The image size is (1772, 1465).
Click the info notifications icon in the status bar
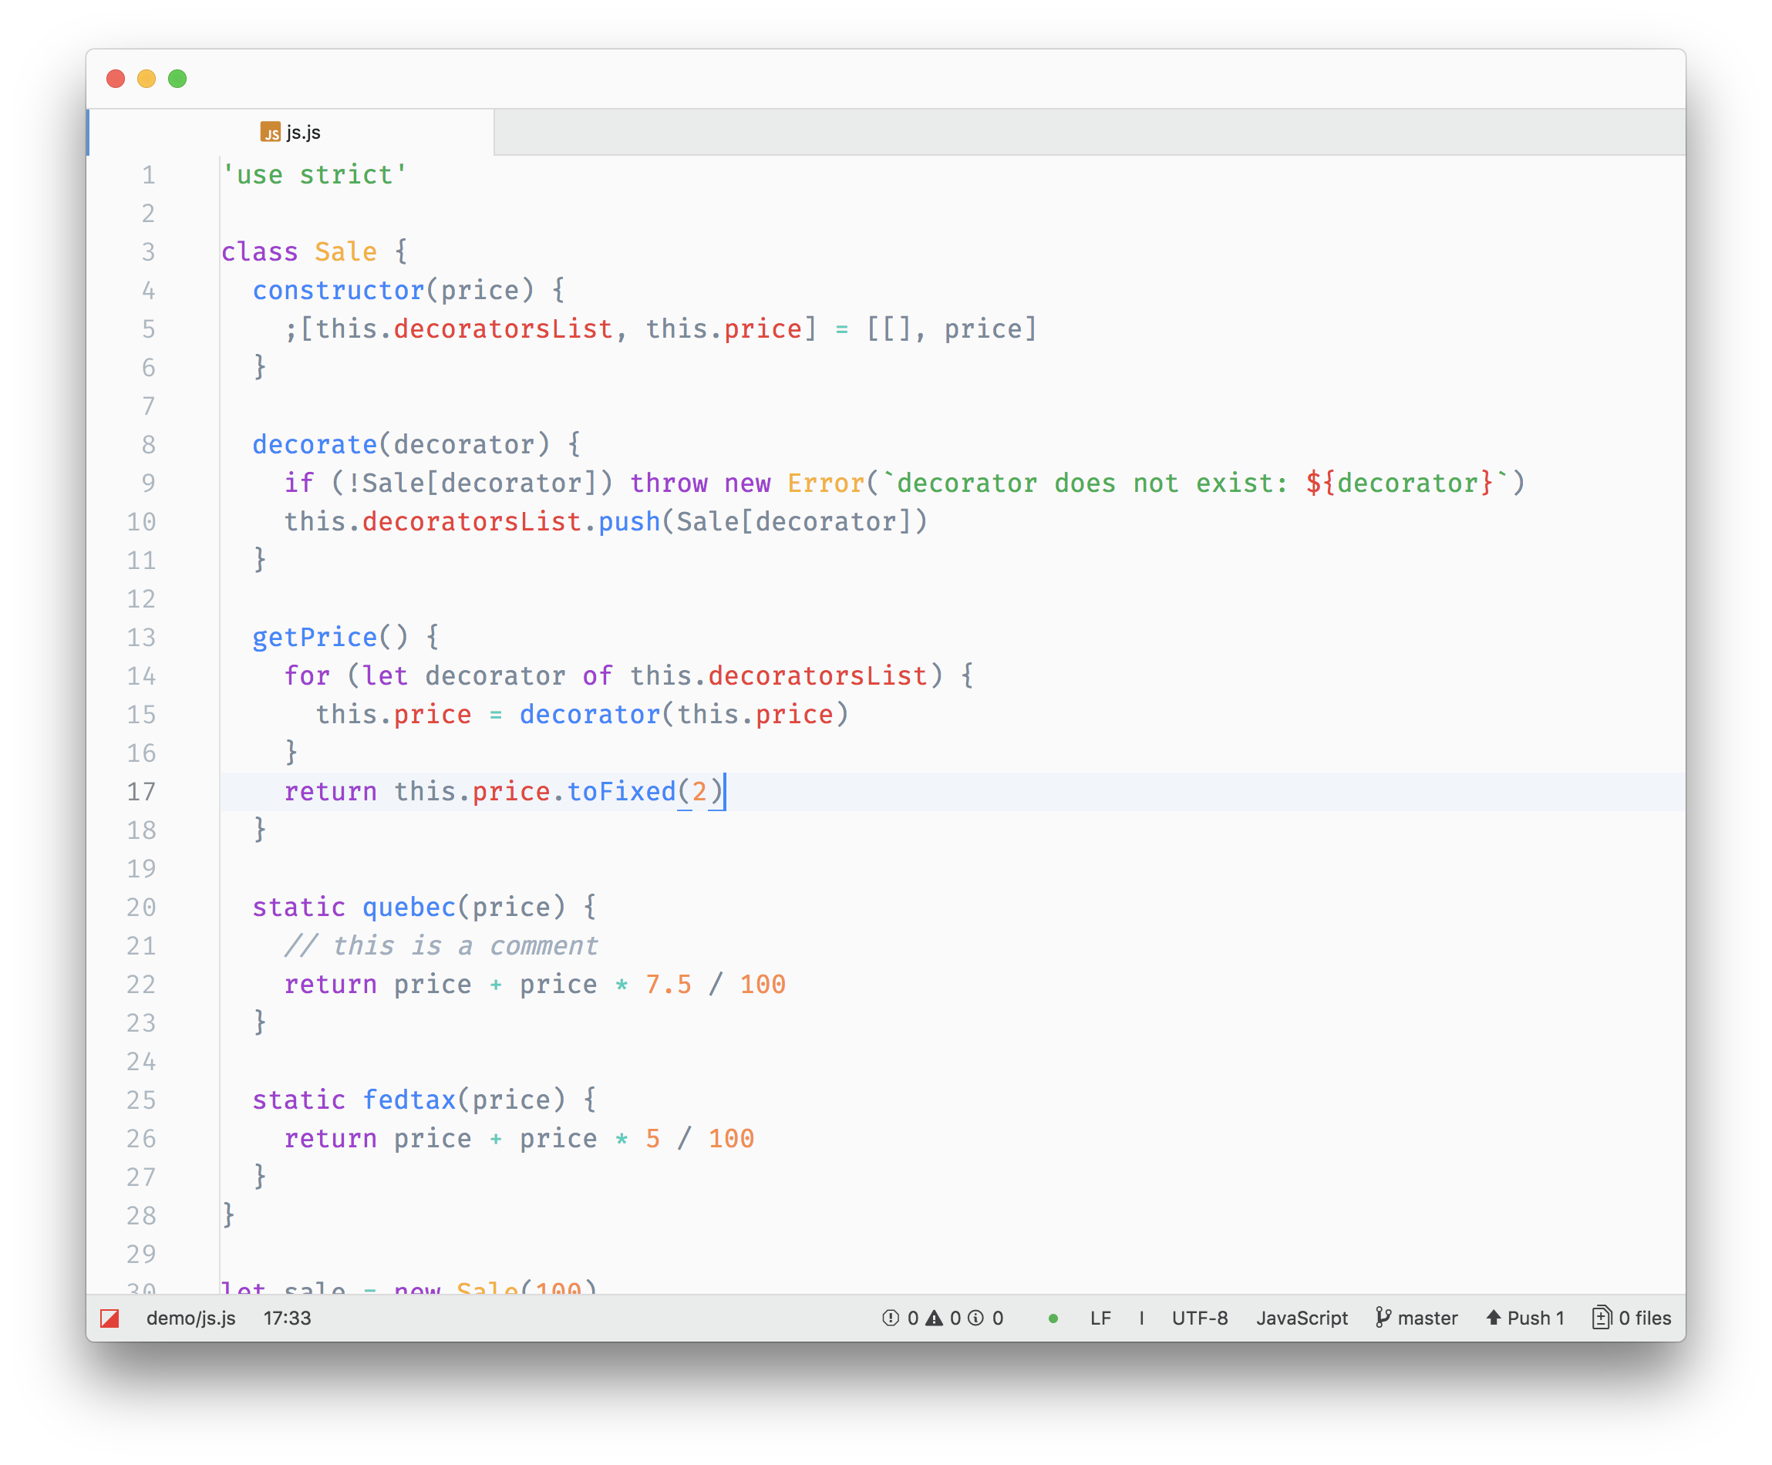975,1318
